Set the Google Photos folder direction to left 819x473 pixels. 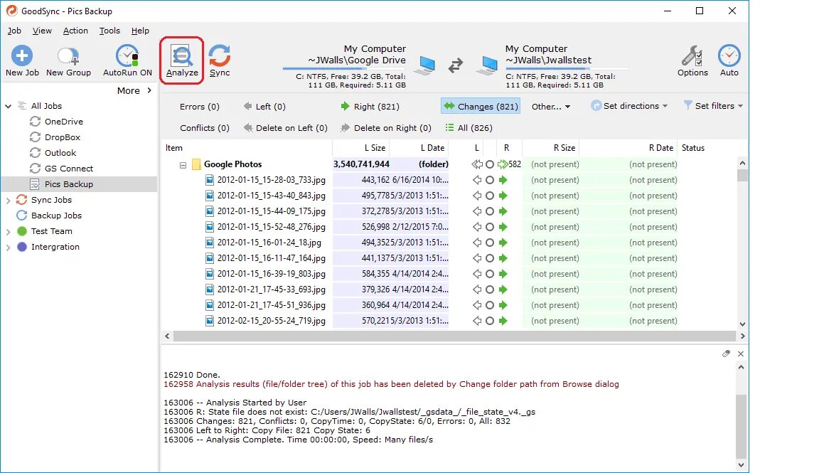coord(477,164)
